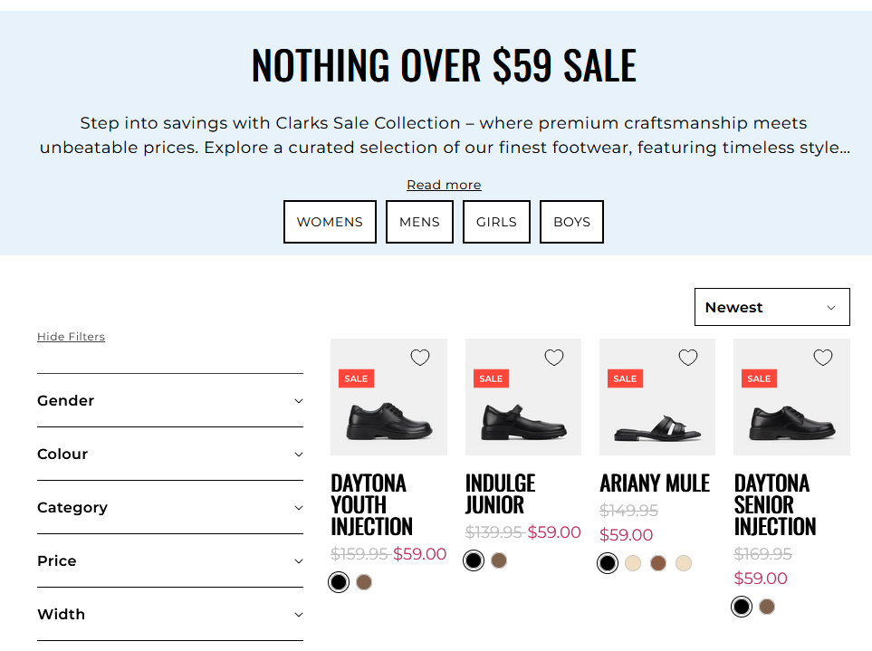Favorite the Ariany Mule sandal
The height and width of the screenshot is (651, 872).
[688, 358]
